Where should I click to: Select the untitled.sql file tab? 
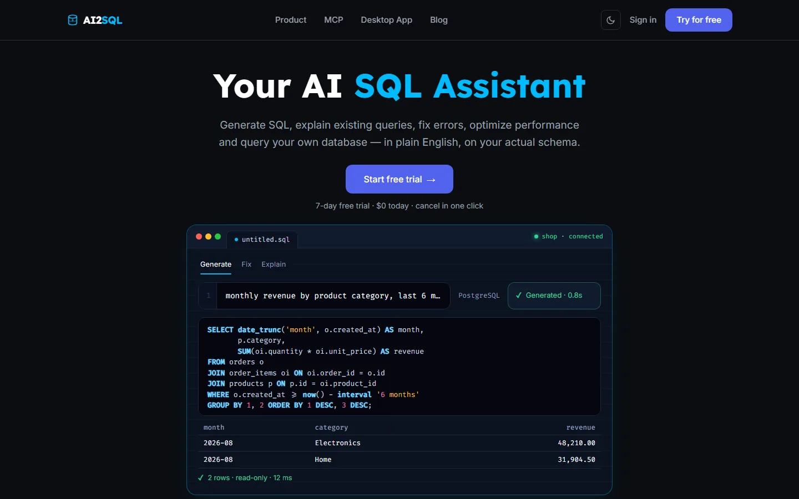pyautogui.click(x=262, y=240)
